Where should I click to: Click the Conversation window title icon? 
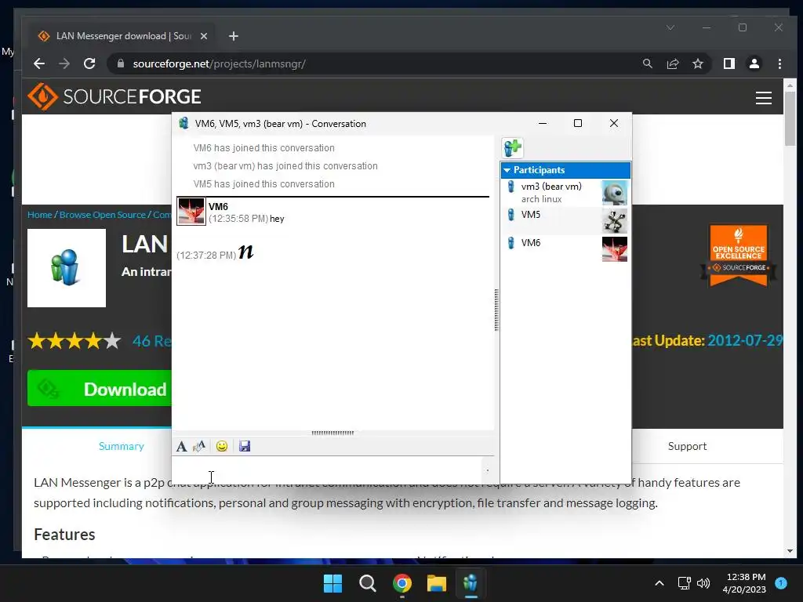183,123
